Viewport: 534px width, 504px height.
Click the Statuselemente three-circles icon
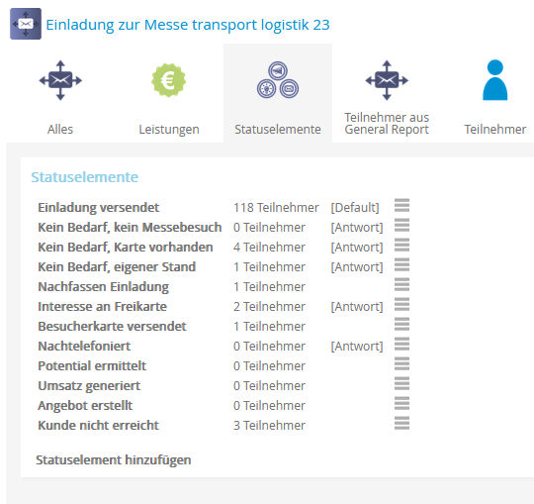278,80
